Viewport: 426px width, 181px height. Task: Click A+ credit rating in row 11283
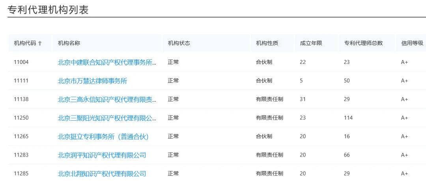pos(405,155)
